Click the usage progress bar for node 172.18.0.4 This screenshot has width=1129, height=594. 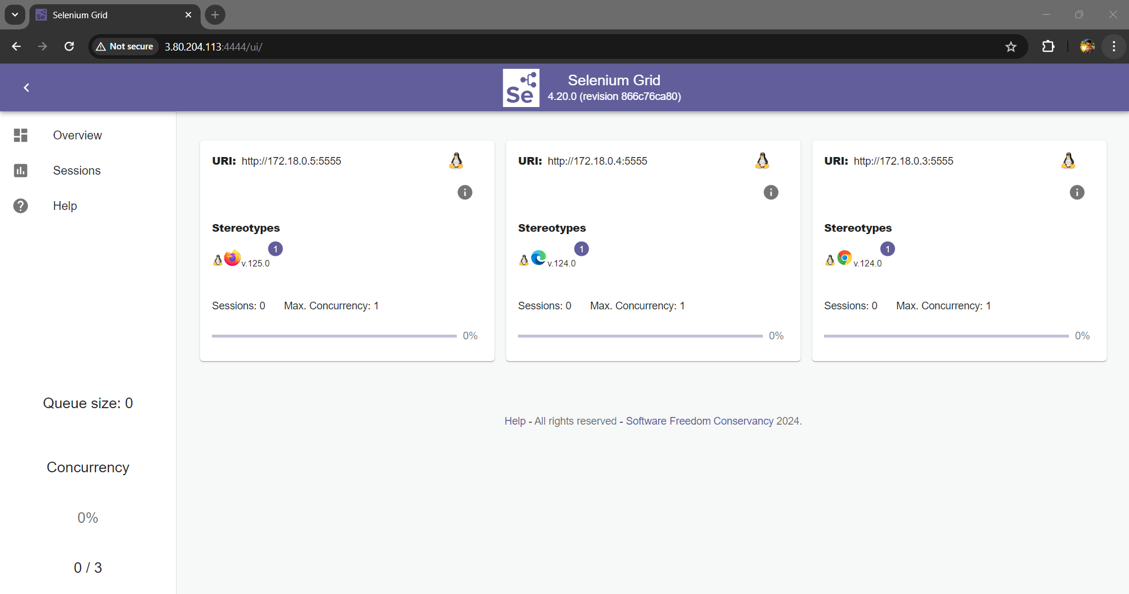[x=640, y=336]
